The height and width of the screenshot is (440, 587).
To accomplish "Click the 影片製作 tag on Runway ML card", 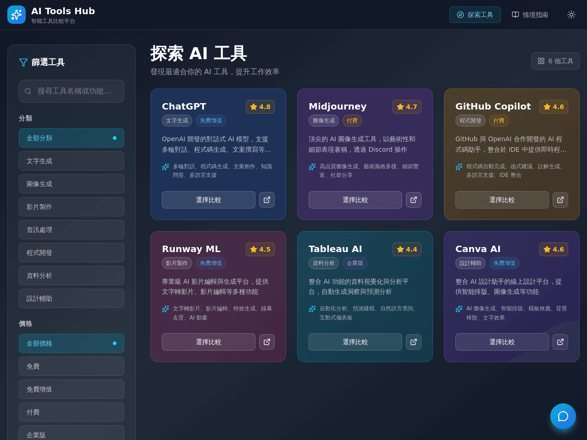I will [177, 263].
